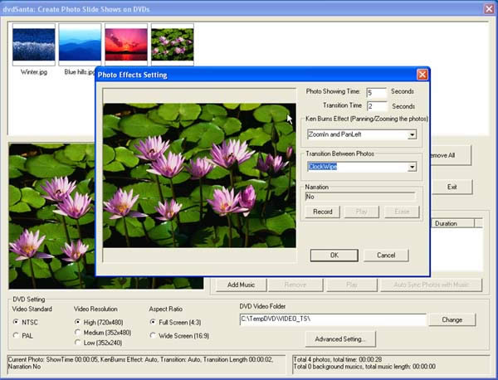The image size is (498, 380).
Task: Choose the PAL video standard
Action: (16, 335)
